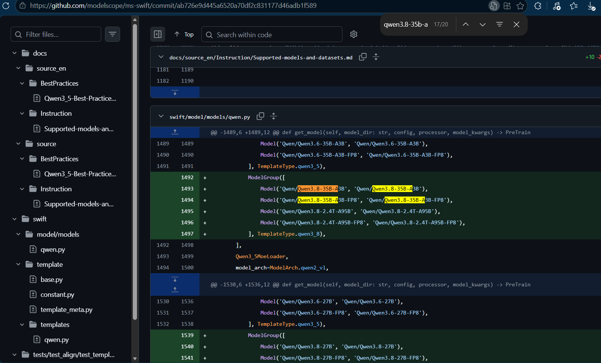The width and height of the screenshot is (601, 363).
Task: Open the browser favorites list icon
Action: (x=574, y=6)
